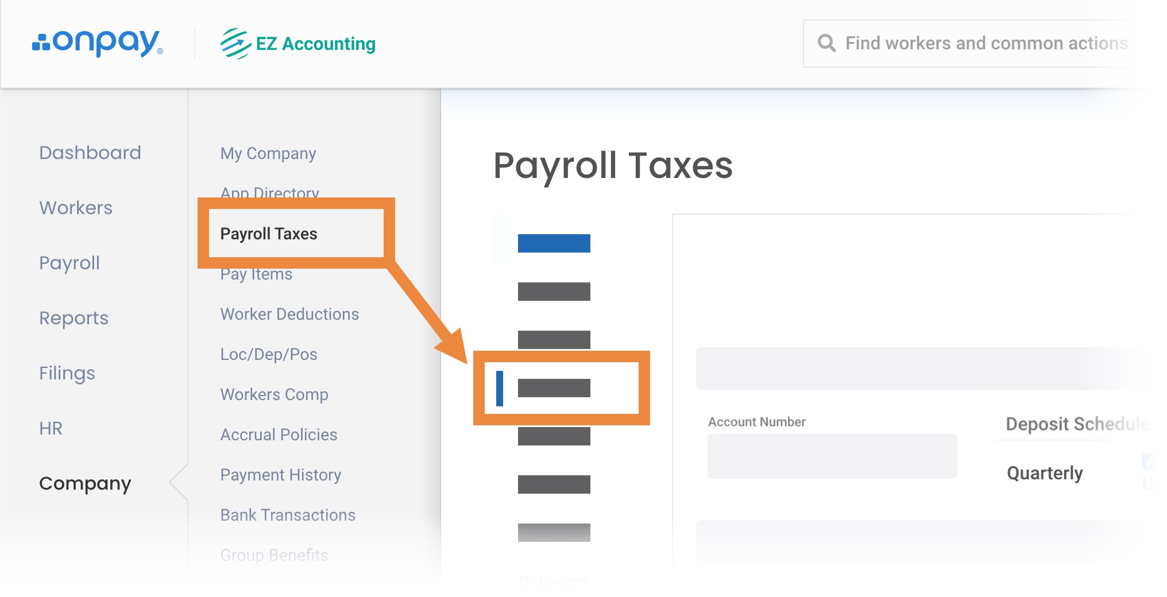This screenshot has width=1167, height=597.
Task: Click the EZ Accounting logo
Action: [x=298, y=44]
